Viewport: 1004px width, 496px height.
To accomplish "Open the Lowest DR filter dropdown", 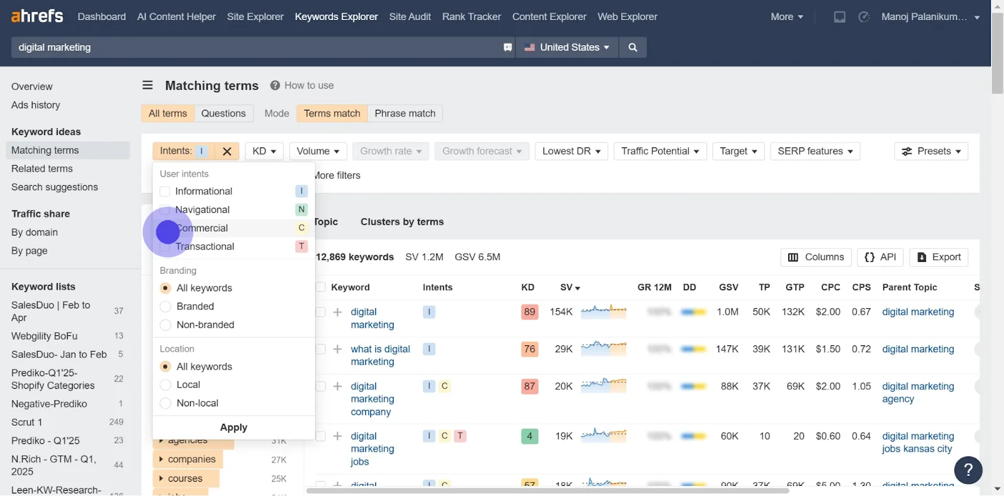I will (571, 151).
